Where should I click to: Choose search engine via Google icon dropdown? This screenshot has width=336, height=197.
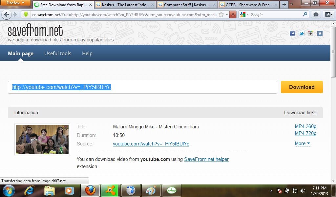(244, 14)
